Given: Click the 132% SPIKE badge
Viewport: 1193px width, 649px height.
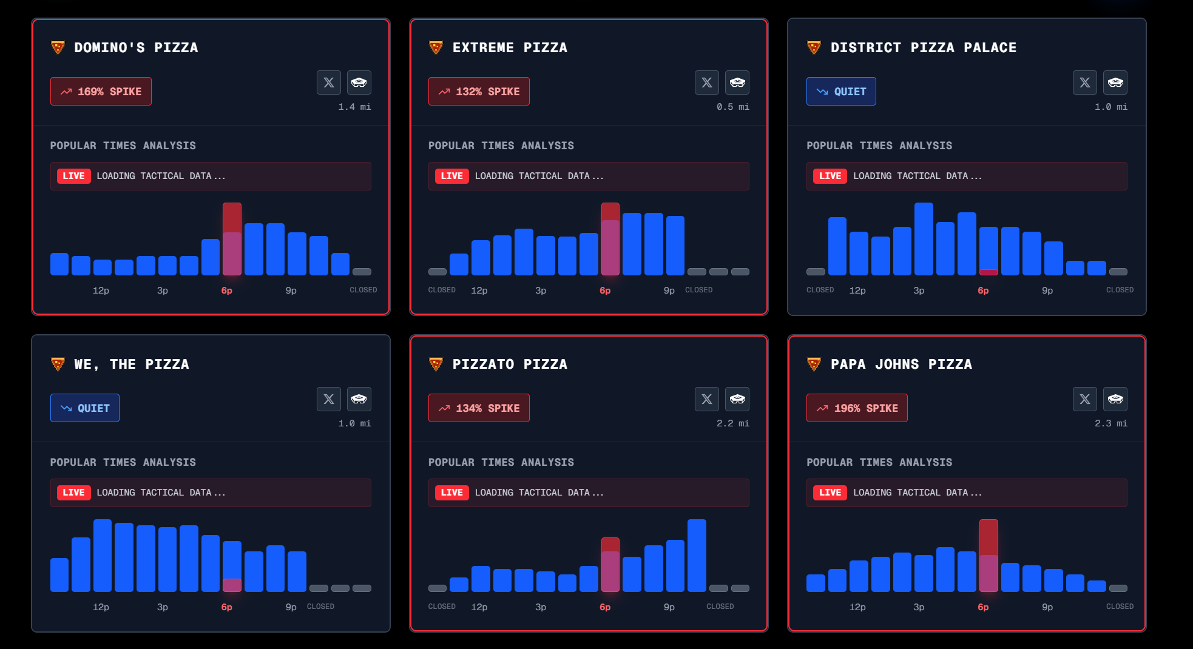Looking at the screenshot, I should point(479,92).
